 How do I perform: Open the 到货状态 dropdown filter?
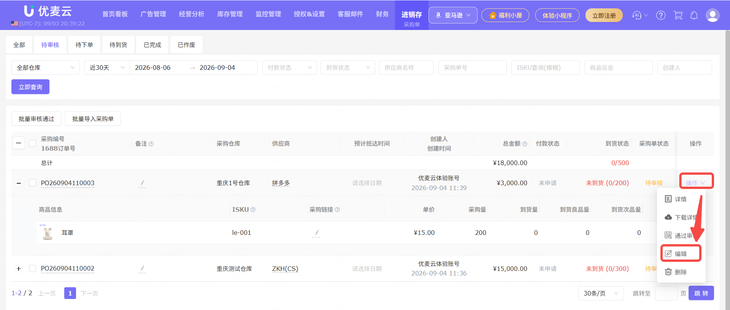click(348, 68)
